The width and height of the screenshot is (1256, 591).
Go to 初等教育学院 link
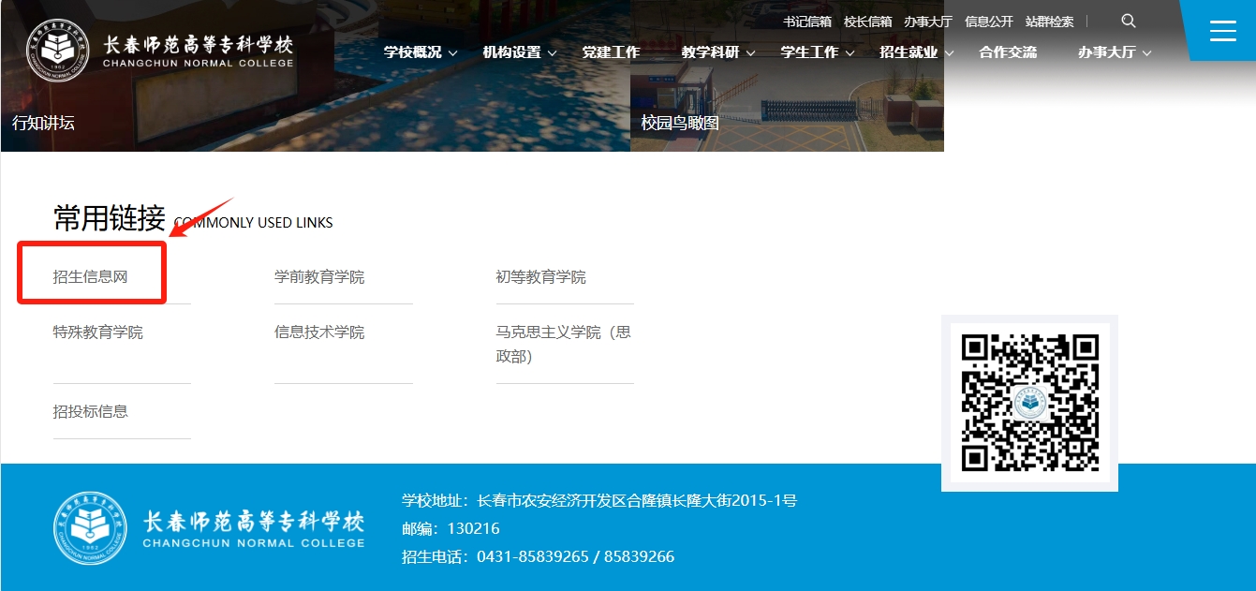click(540, 277)
